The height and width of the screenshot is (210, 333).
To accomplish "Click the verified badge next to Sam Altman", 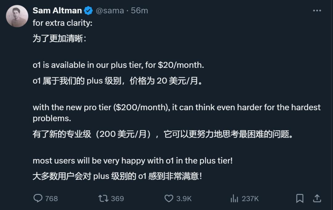I will (88, 10).
